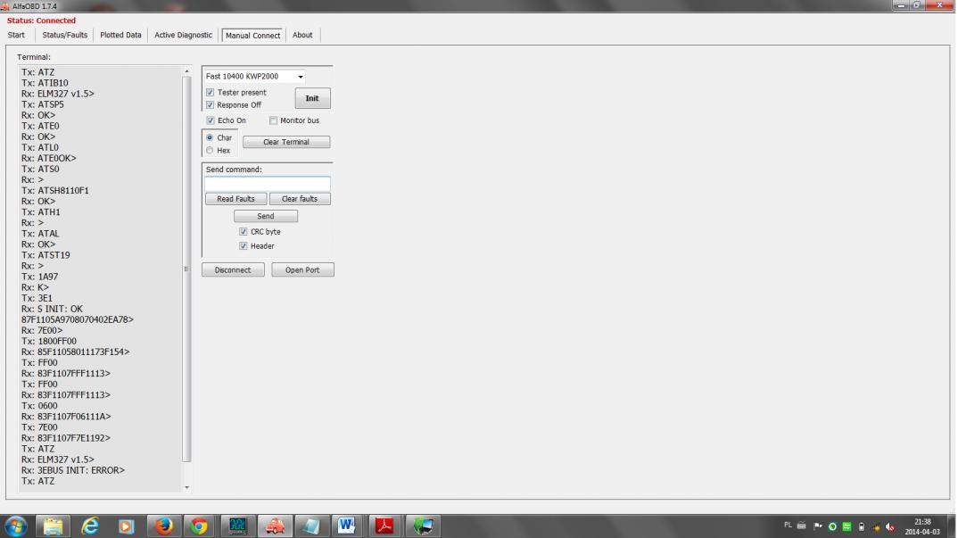Click terminal line 'Tx: ATST19'
958x538 pixels.
[45, 255]
